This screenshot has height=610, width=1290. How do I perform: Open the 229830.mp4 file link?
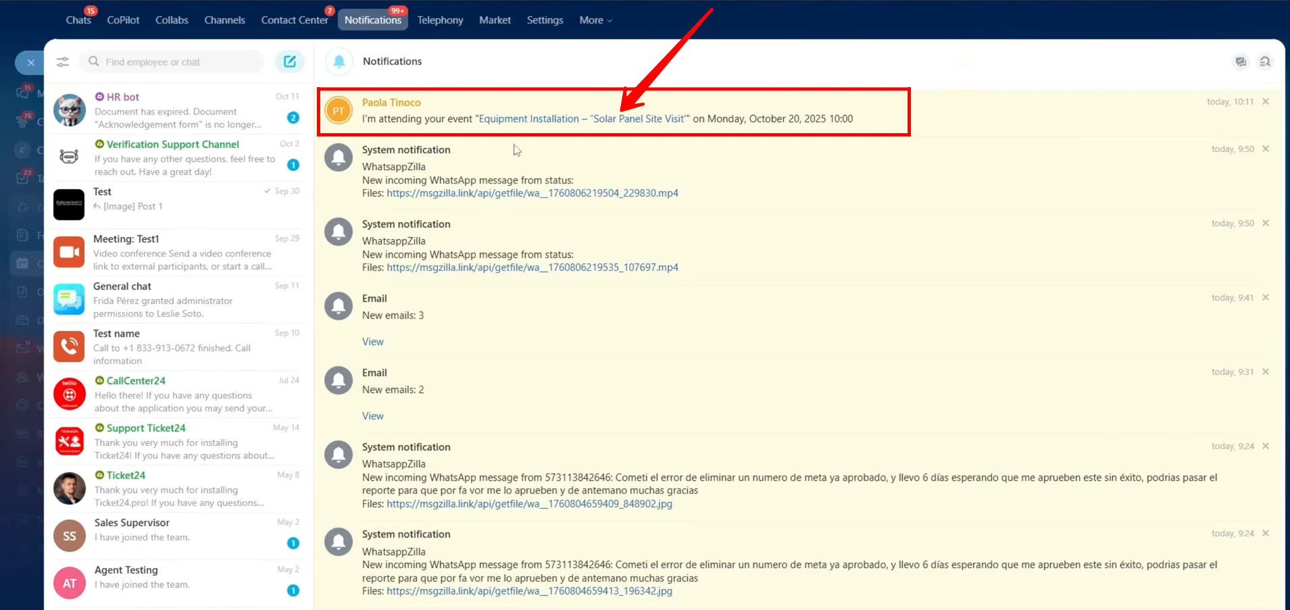tap(532, 193)
